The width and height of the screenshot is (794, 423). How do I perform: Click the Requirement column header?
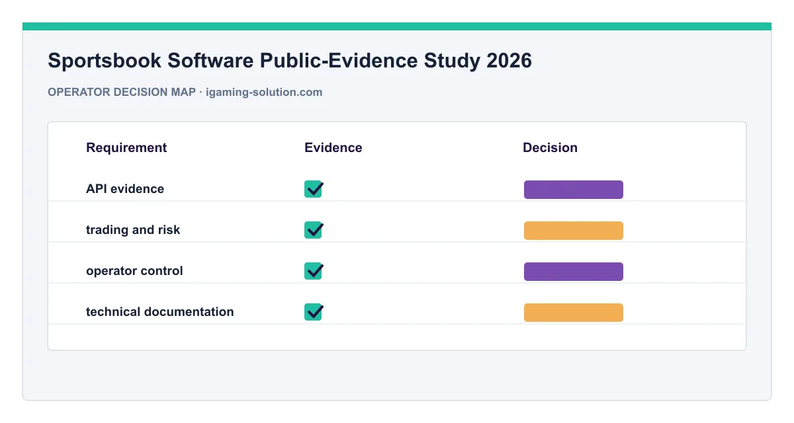pos(126,148)
